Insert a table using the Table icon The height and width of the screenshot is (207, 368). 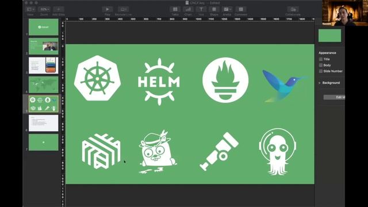[175, 9]
